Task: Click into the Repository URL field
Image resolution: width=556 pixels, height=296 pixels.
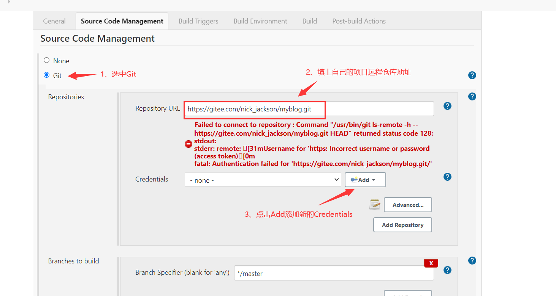Action: (309, 109)
